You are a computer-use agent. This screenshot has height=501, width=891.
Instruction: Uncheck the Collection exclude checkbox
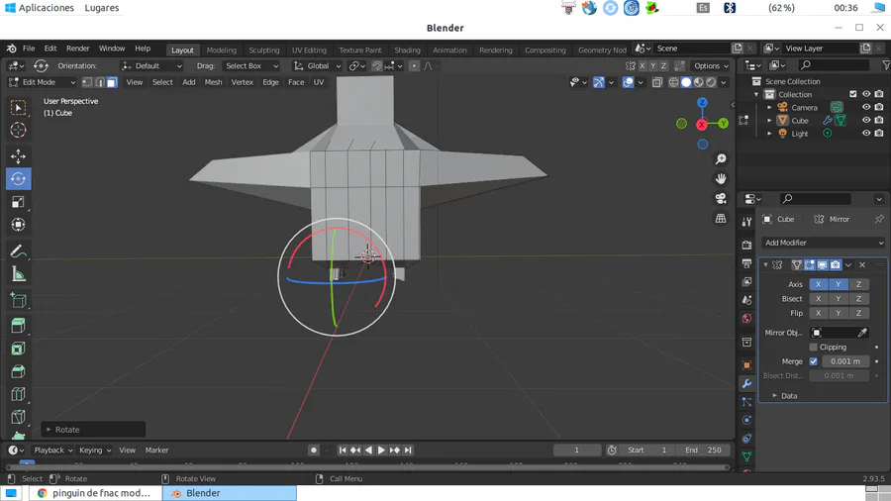853,94
